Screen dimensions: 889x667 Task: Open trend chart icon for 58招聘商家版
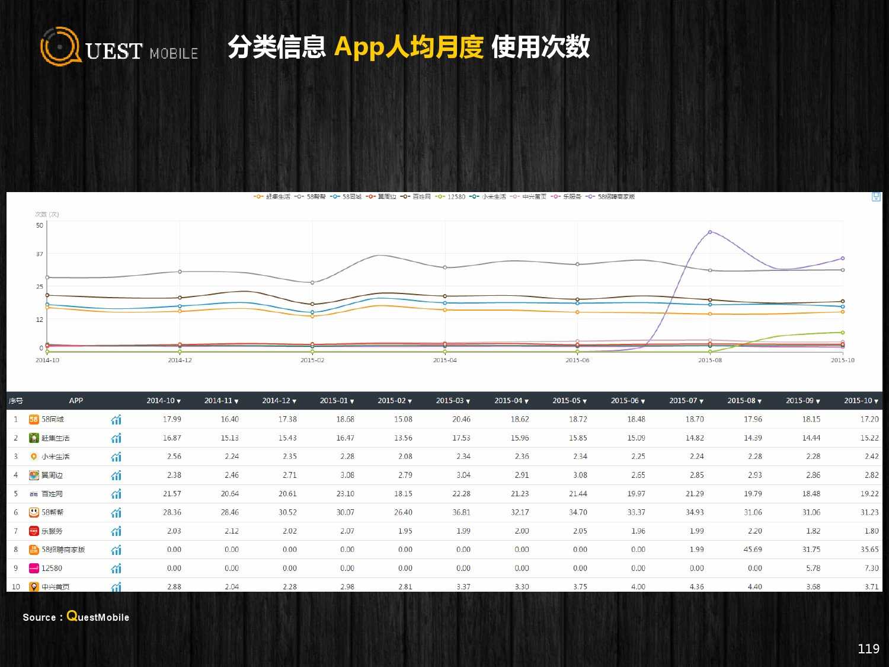(116, 550)
